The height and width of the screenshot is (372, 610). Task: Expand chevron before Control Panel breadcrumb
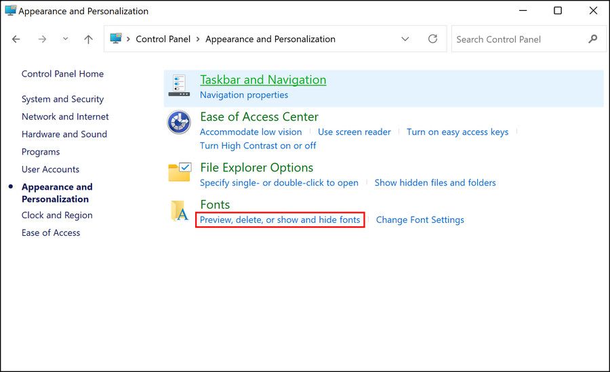coord(128,39)
